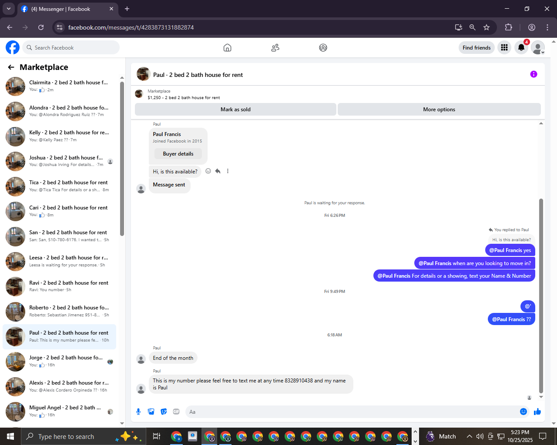Image resolution: width=557 pixels, height=445 pixels.
Task: Open the Alexis conversation
Action: (59, 387)
